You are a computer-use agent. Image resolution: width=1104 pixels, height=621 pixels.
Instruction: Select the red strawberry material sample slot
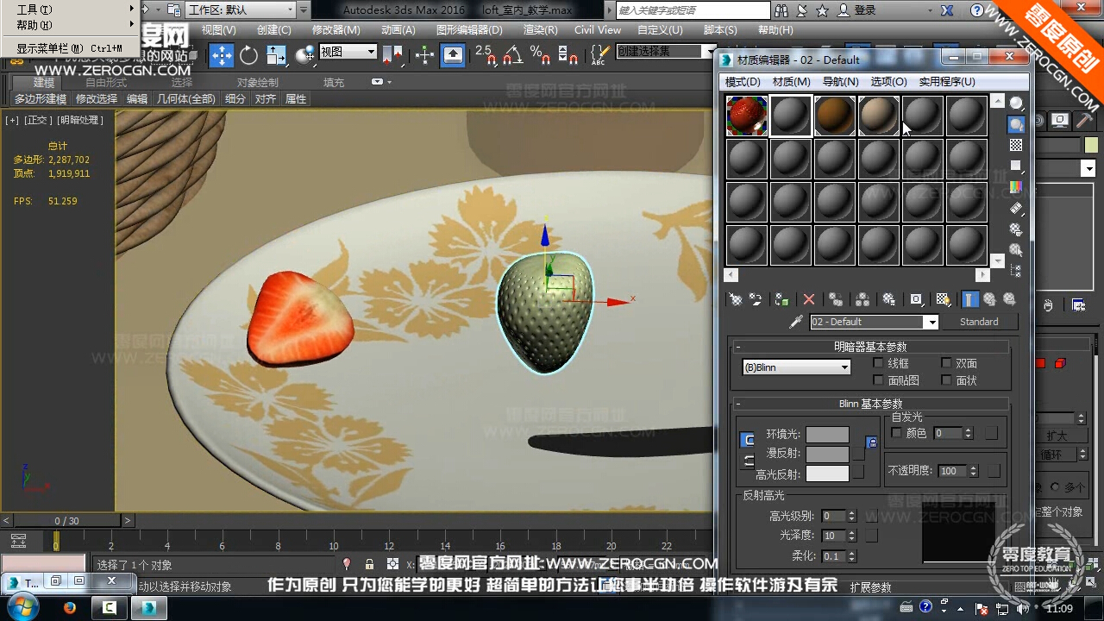(747, 116)
